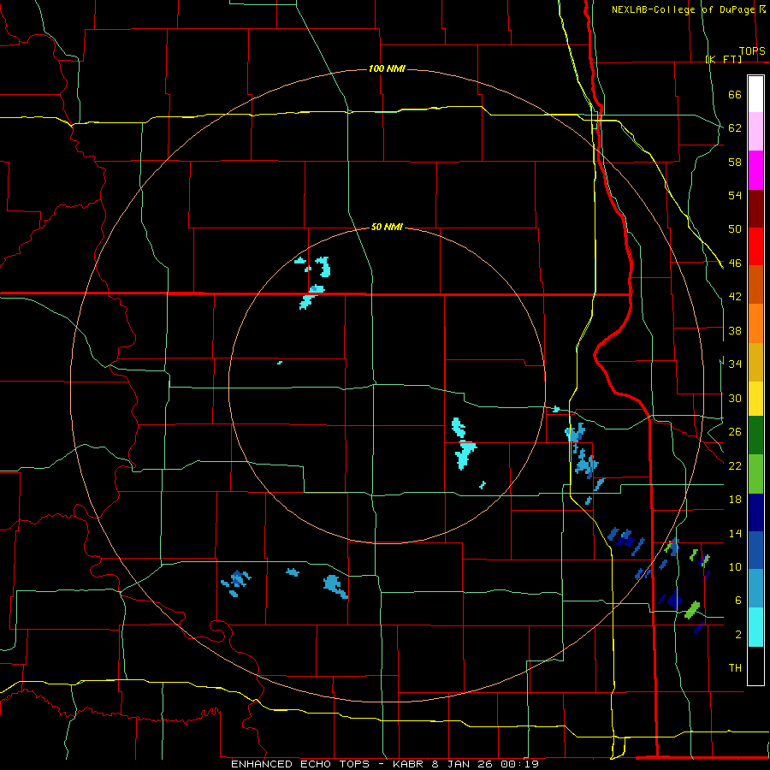Image resolution: width=770 pixels, height=770 pixels.
Task: Select the light pink legend swatch
Action: (755, 131)
